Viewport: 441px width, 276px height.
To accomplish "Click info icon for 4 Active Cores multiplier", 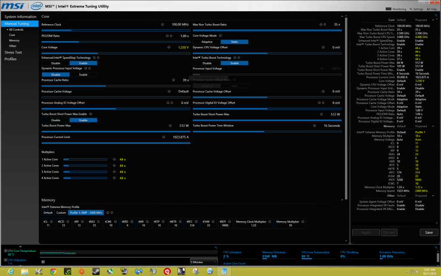I will pos(114,178).
